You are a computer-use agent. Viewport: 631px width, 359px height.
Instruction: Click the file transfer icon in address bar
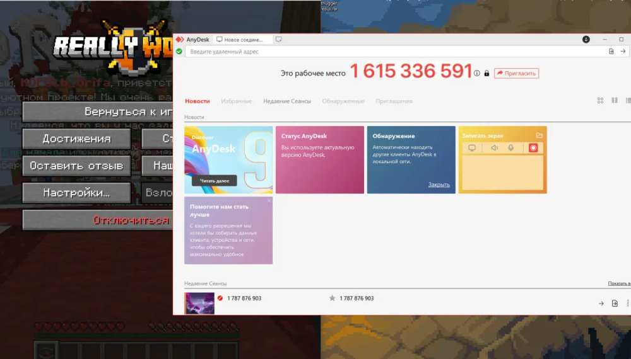[x=611, y=52]
